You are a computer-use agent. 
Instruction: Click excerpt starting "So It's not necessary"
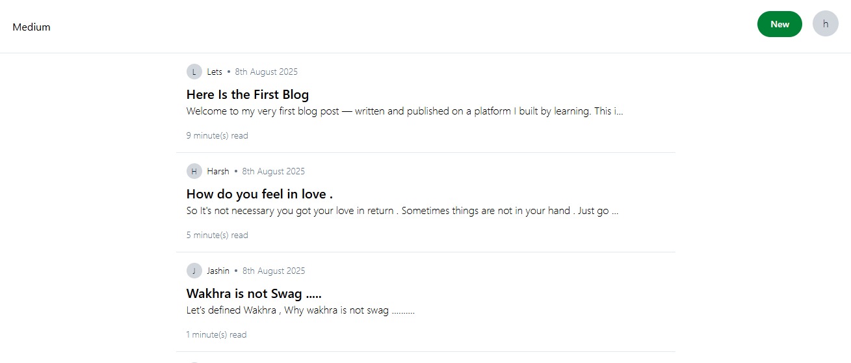pyautogui.click(x=402, y=211)
